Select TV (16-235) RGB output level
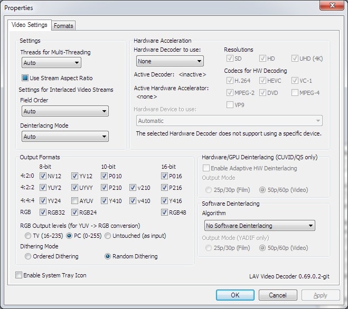Image resolution: width=348 pixels, height=309 pixels. click(28, 235)
